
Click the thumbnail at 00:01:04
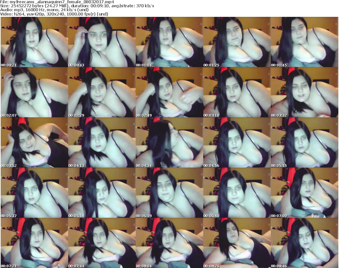[x=169, y=42]
